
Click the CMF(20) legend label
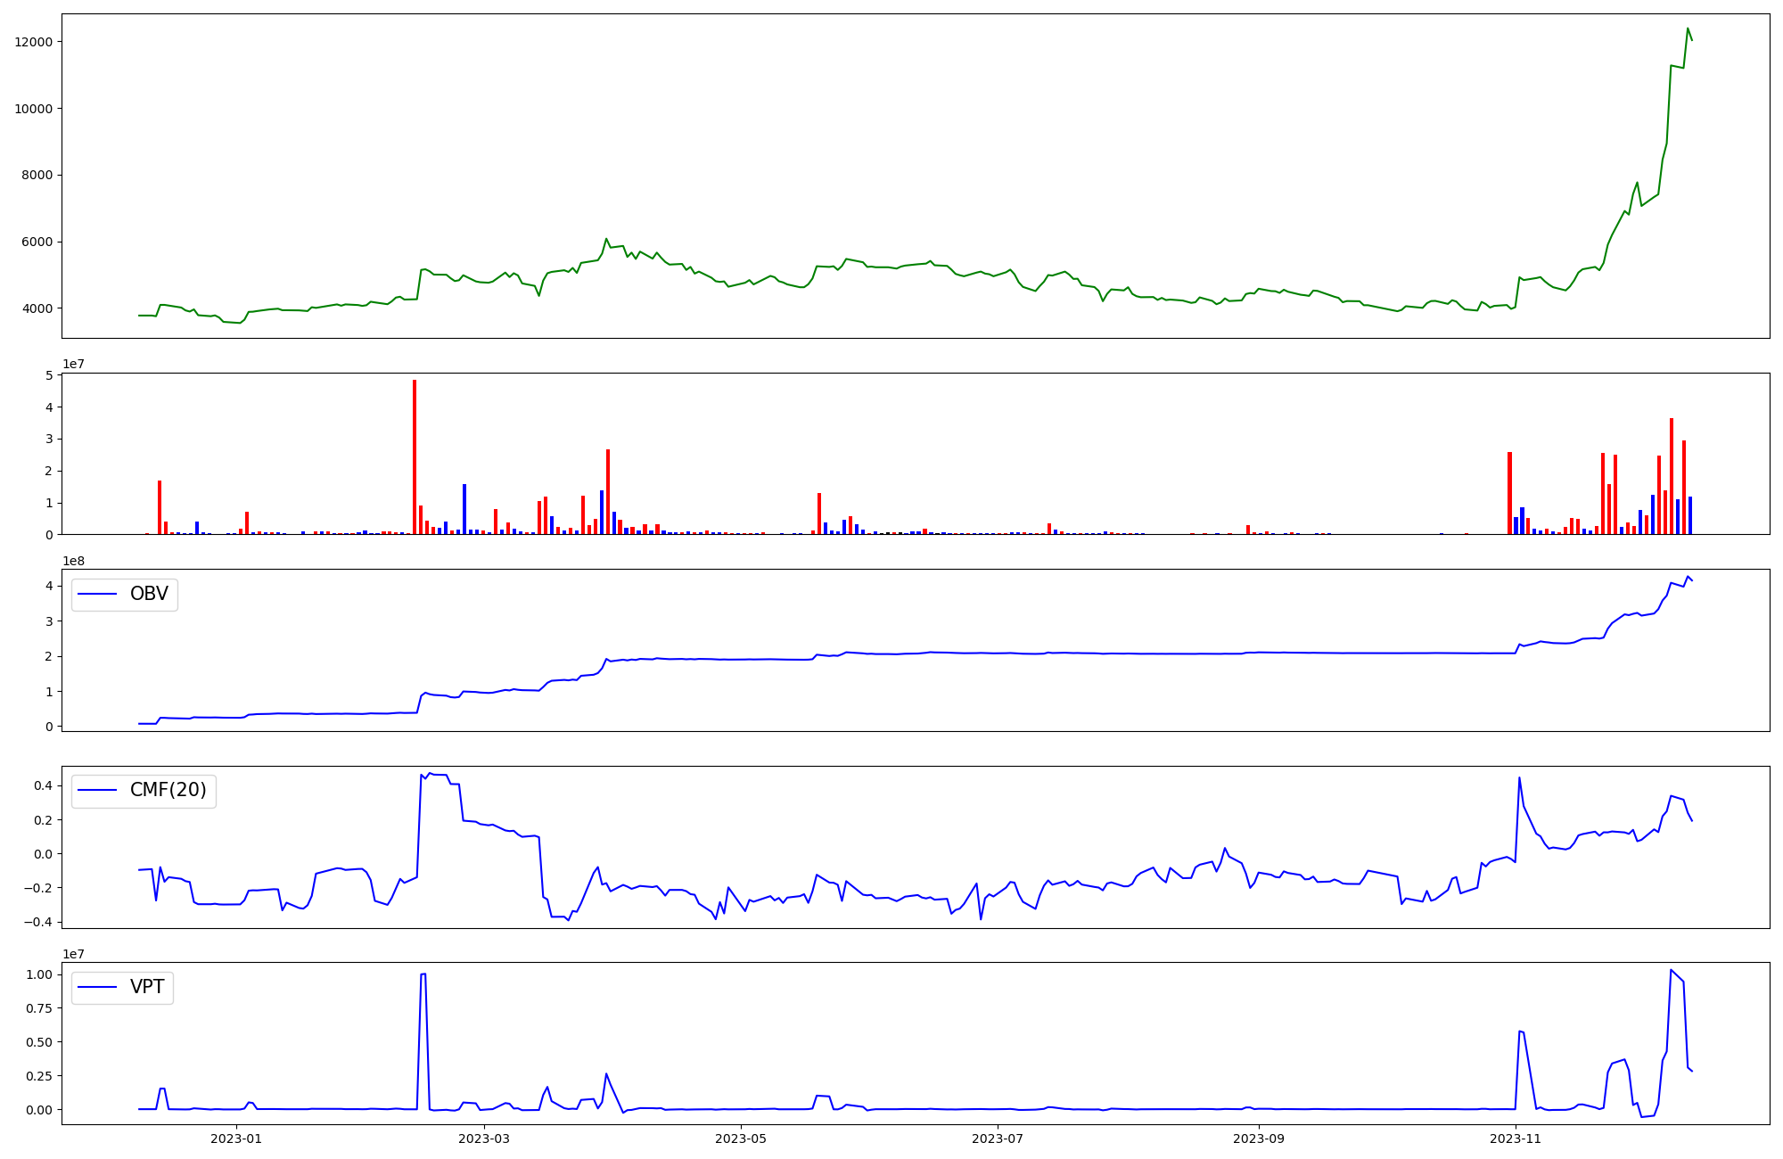(x=168, y=791)
